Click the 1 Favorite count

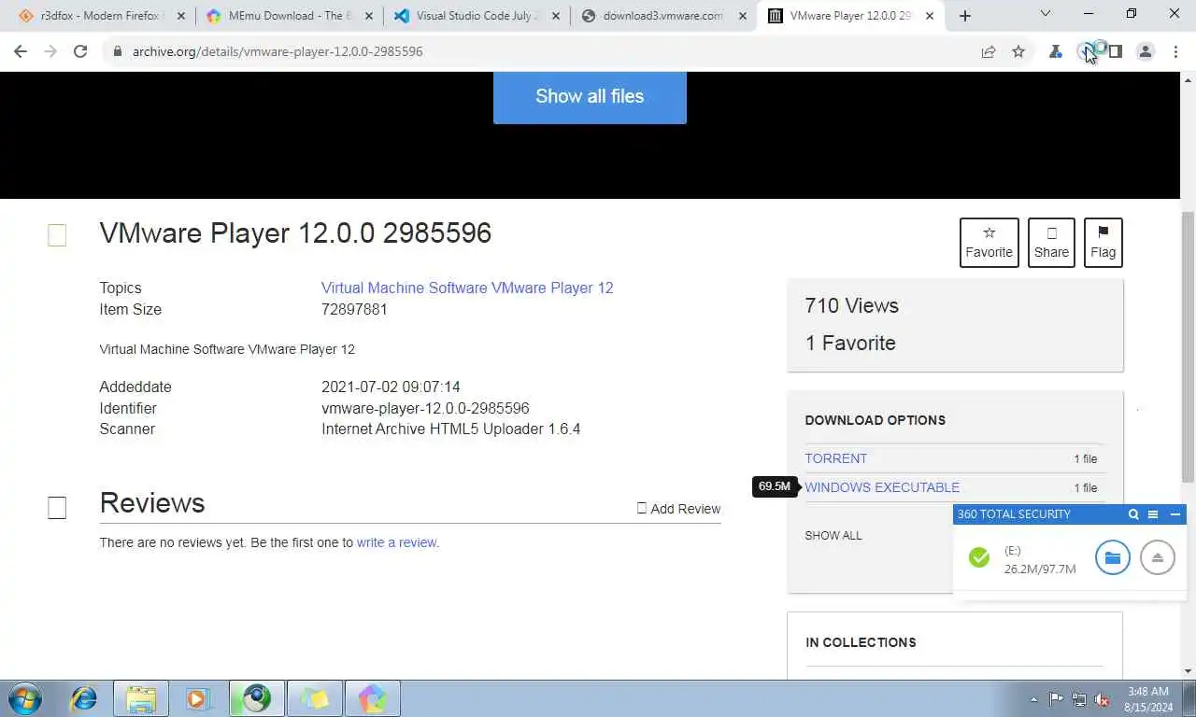[850, 344]
